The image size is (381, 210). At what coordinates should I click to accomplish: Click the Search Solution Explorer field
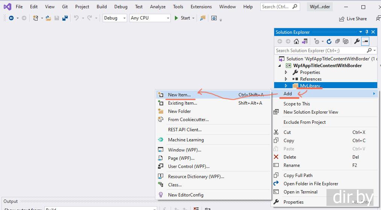point(320,51)
